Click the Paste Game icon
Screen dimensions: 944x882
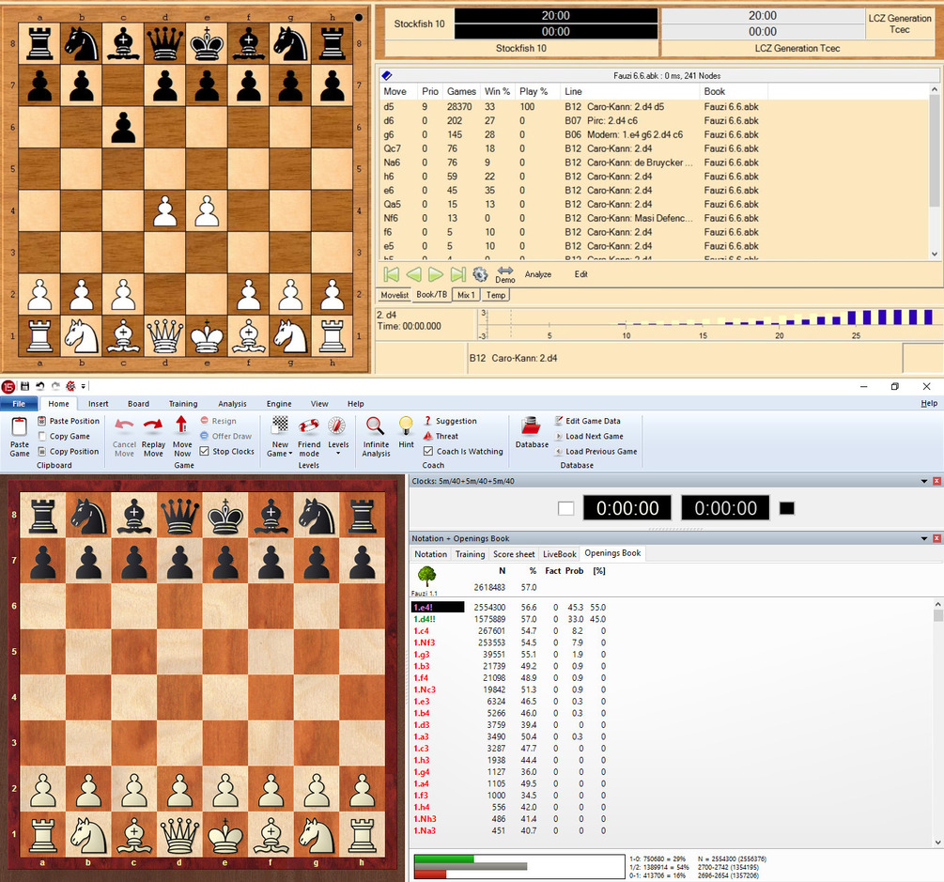click(x=20, y=427)
